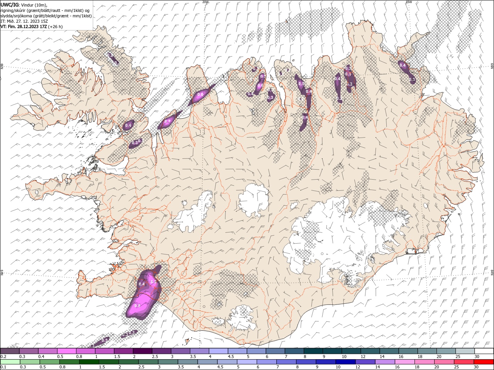Pick the darkest purple snow swatch at 2
Screen dimensions: 494x370
pyautogui.click(x=142, y=351)
